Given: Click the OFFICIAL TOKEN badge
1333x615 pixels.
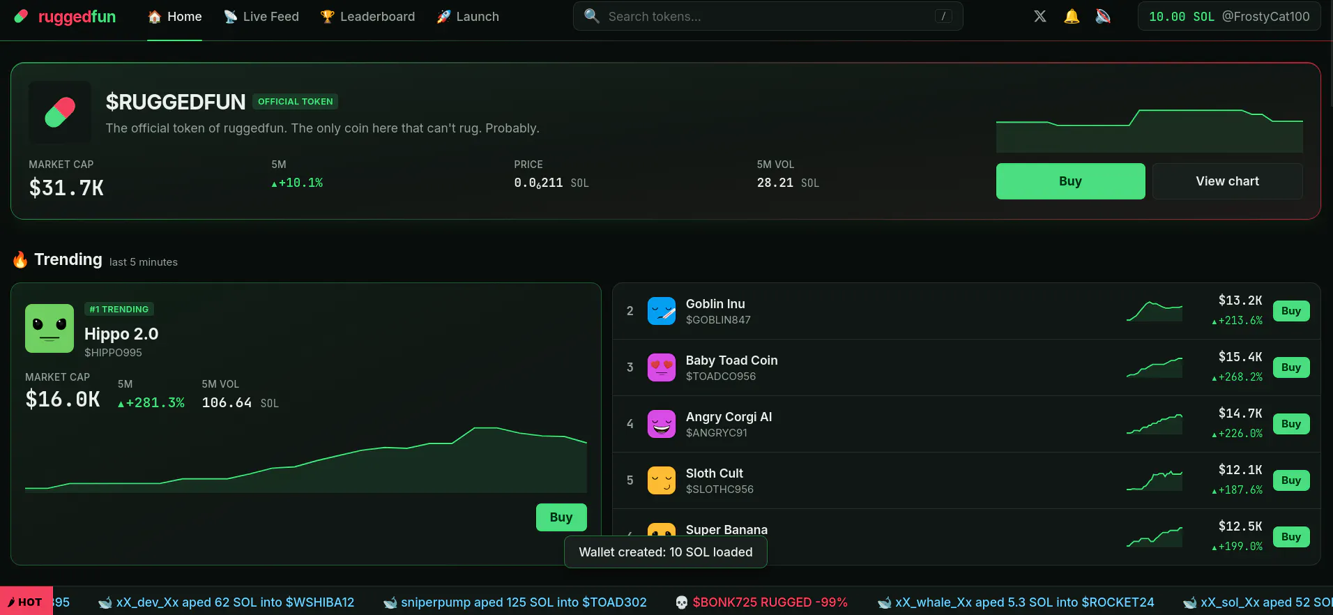Looking at the screenshot, I should (296, 102).
